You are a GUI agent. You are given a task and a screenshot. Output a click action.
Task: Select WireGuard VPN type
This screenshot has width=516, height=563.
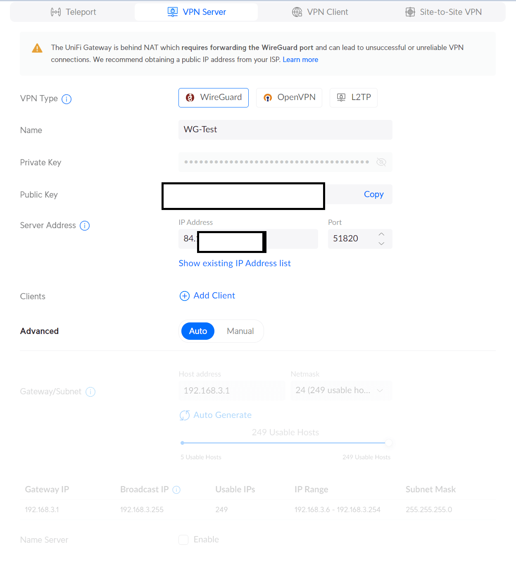pyautogui.click(x=214, y=98)
